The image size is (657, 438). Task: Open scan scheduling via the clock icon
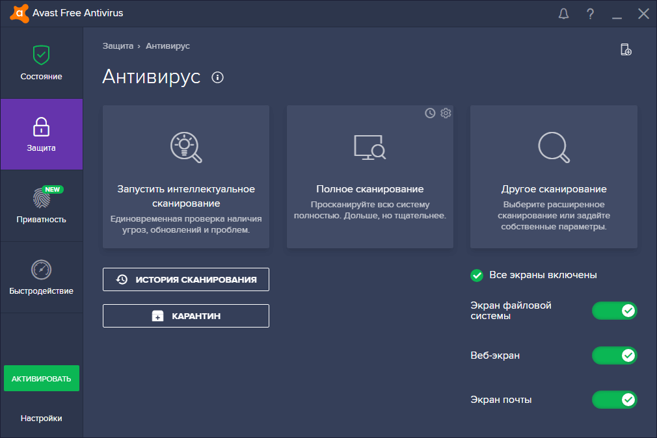429,113
